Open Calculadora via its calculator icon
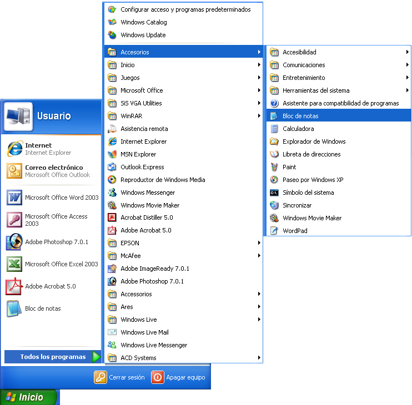This screenshot has width=412, height=405. pyautogui.click(x=274, y=129)
